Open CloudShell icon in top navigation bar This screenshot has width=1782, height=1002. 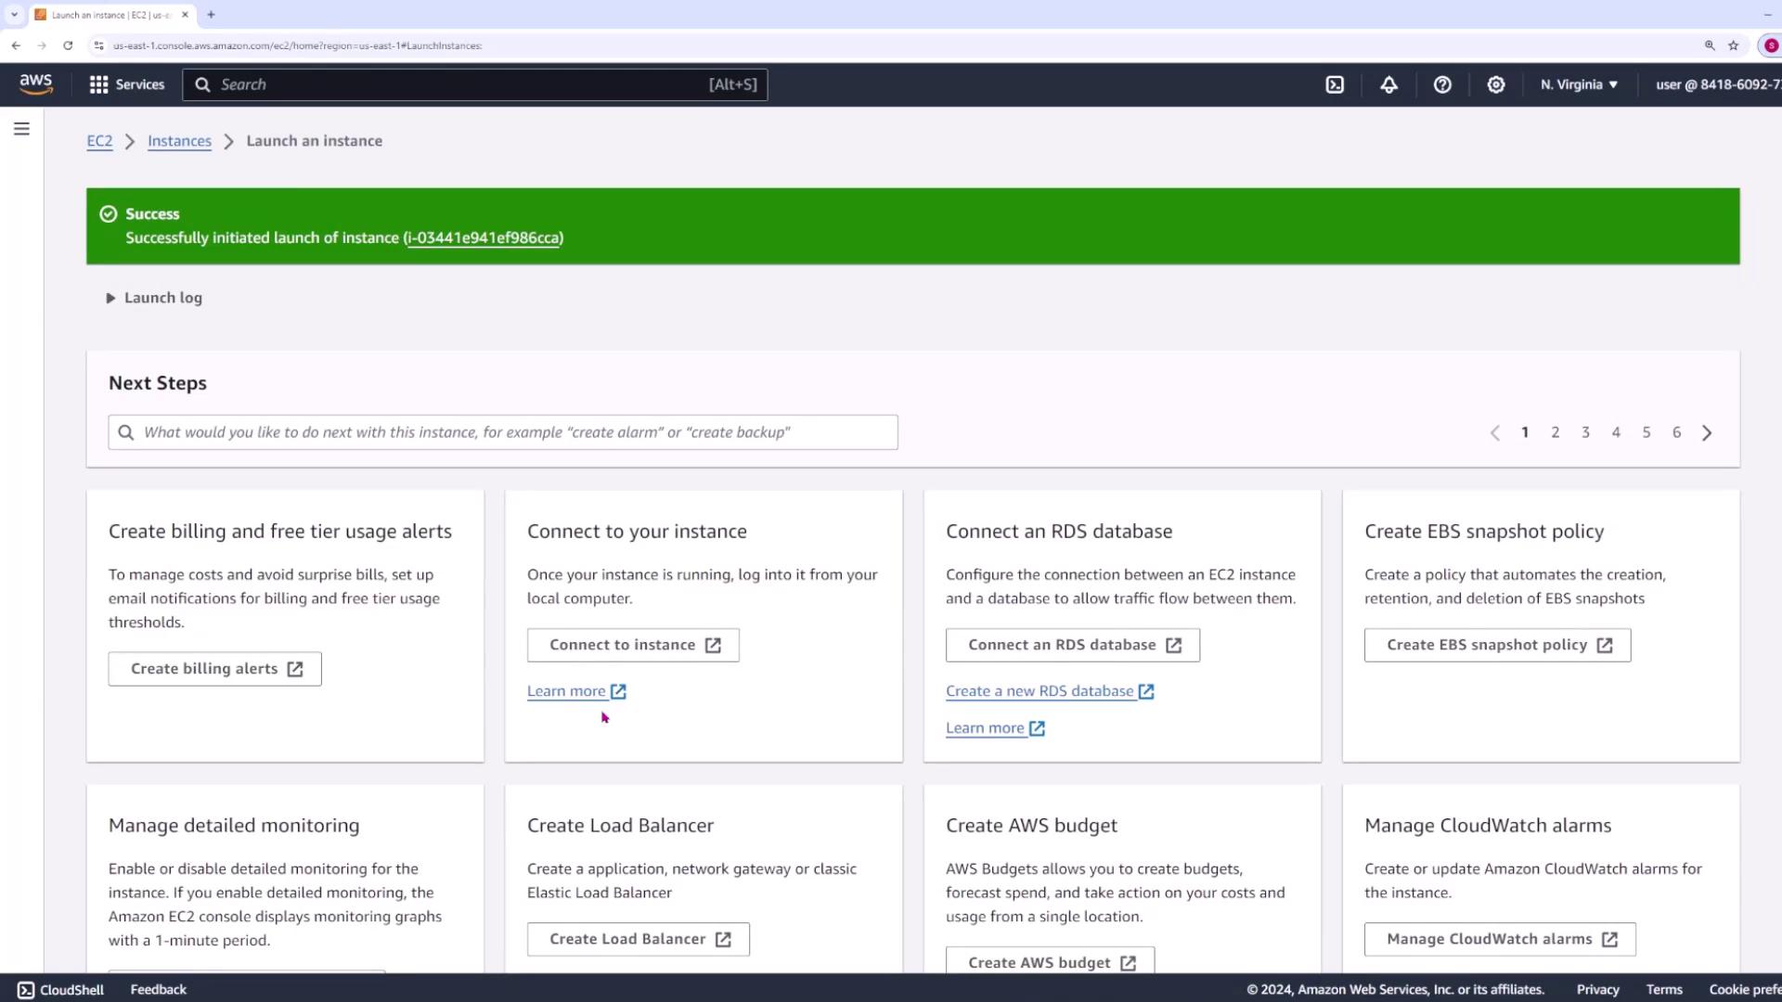[x=1335, y=84]
